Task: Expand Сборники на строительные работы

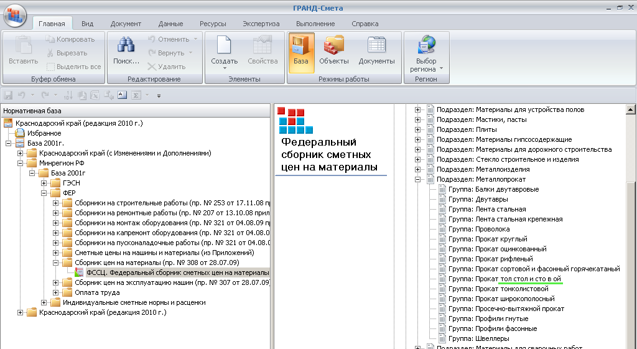Action: 55,203
